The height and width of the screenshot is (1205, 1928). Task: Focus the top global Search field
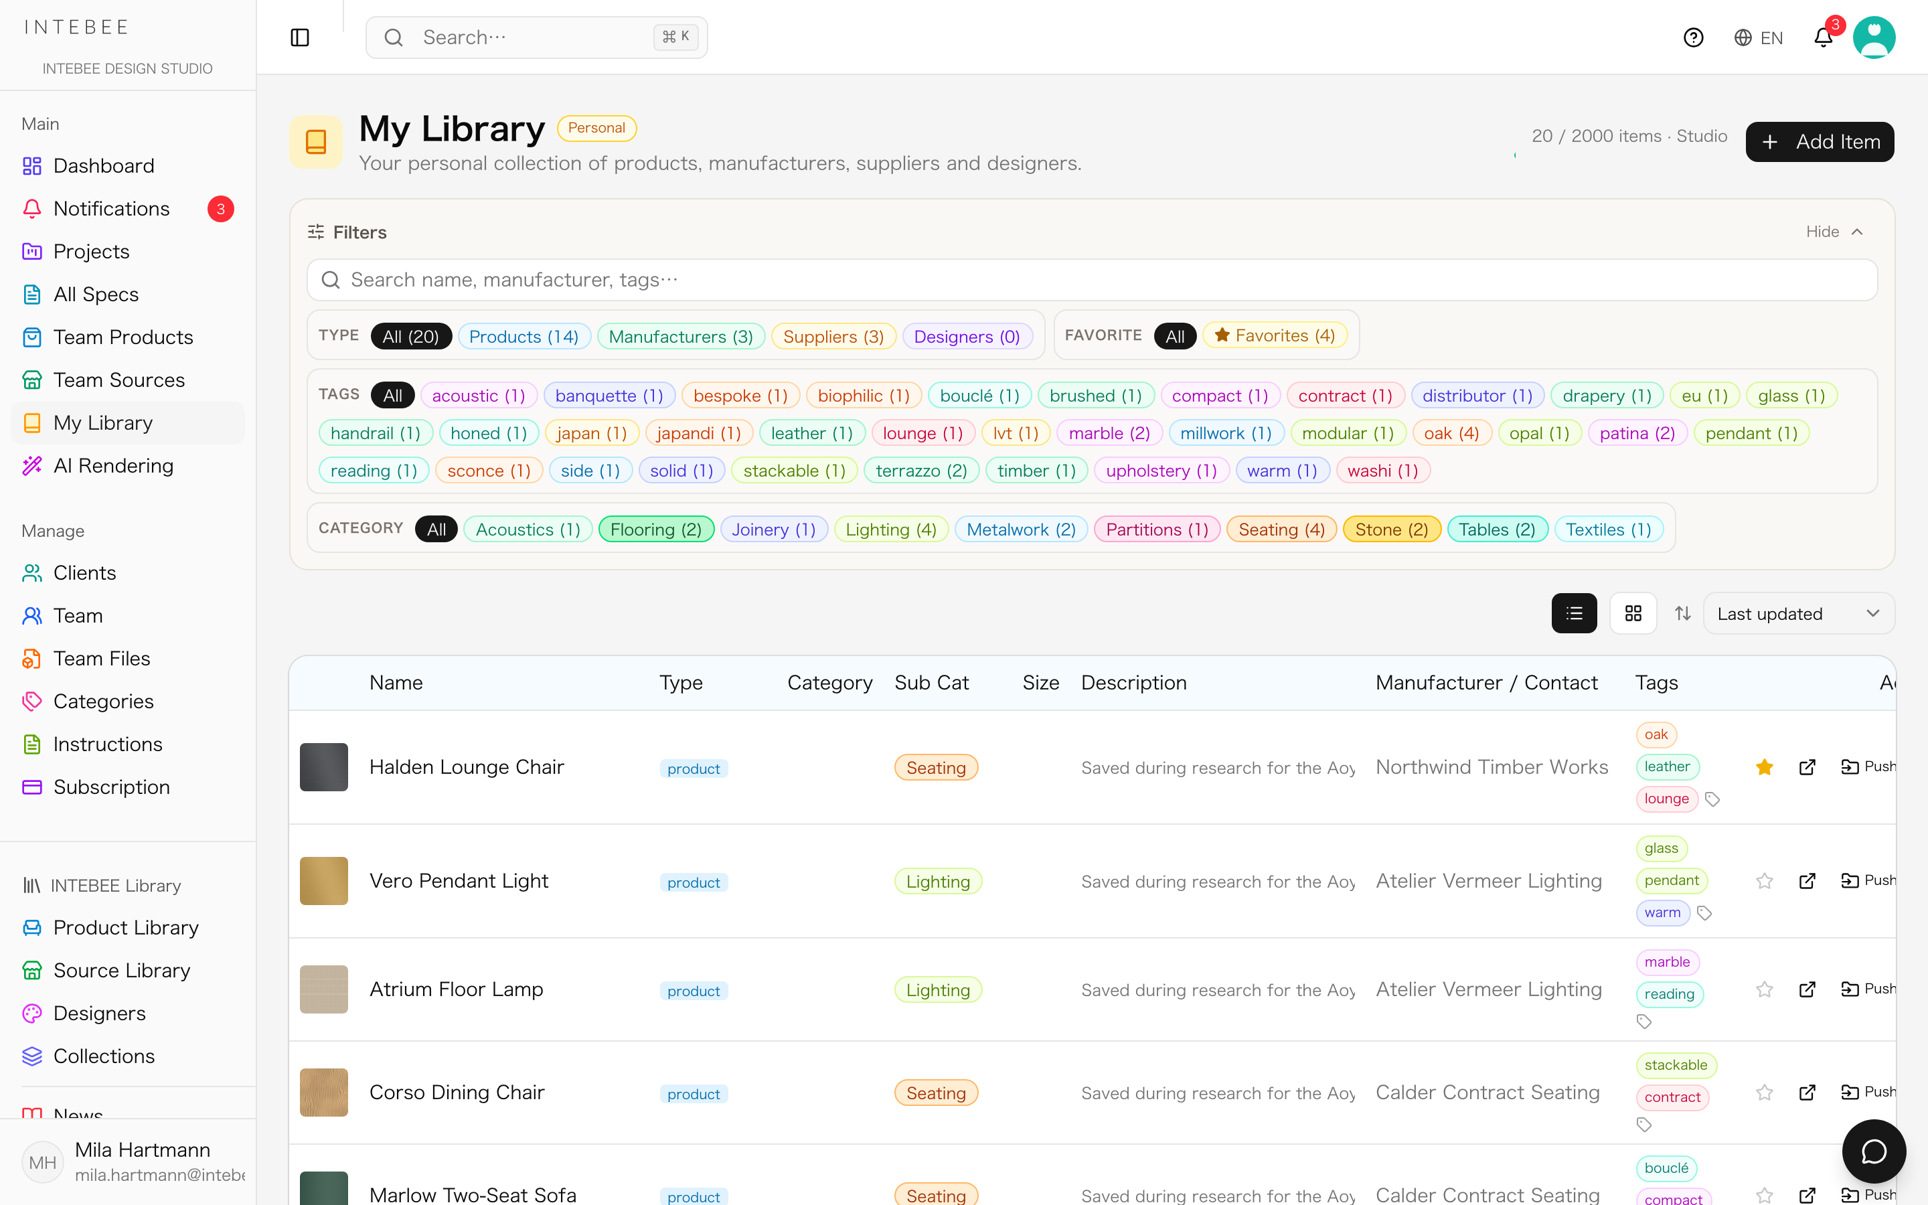tap(536, 37)
